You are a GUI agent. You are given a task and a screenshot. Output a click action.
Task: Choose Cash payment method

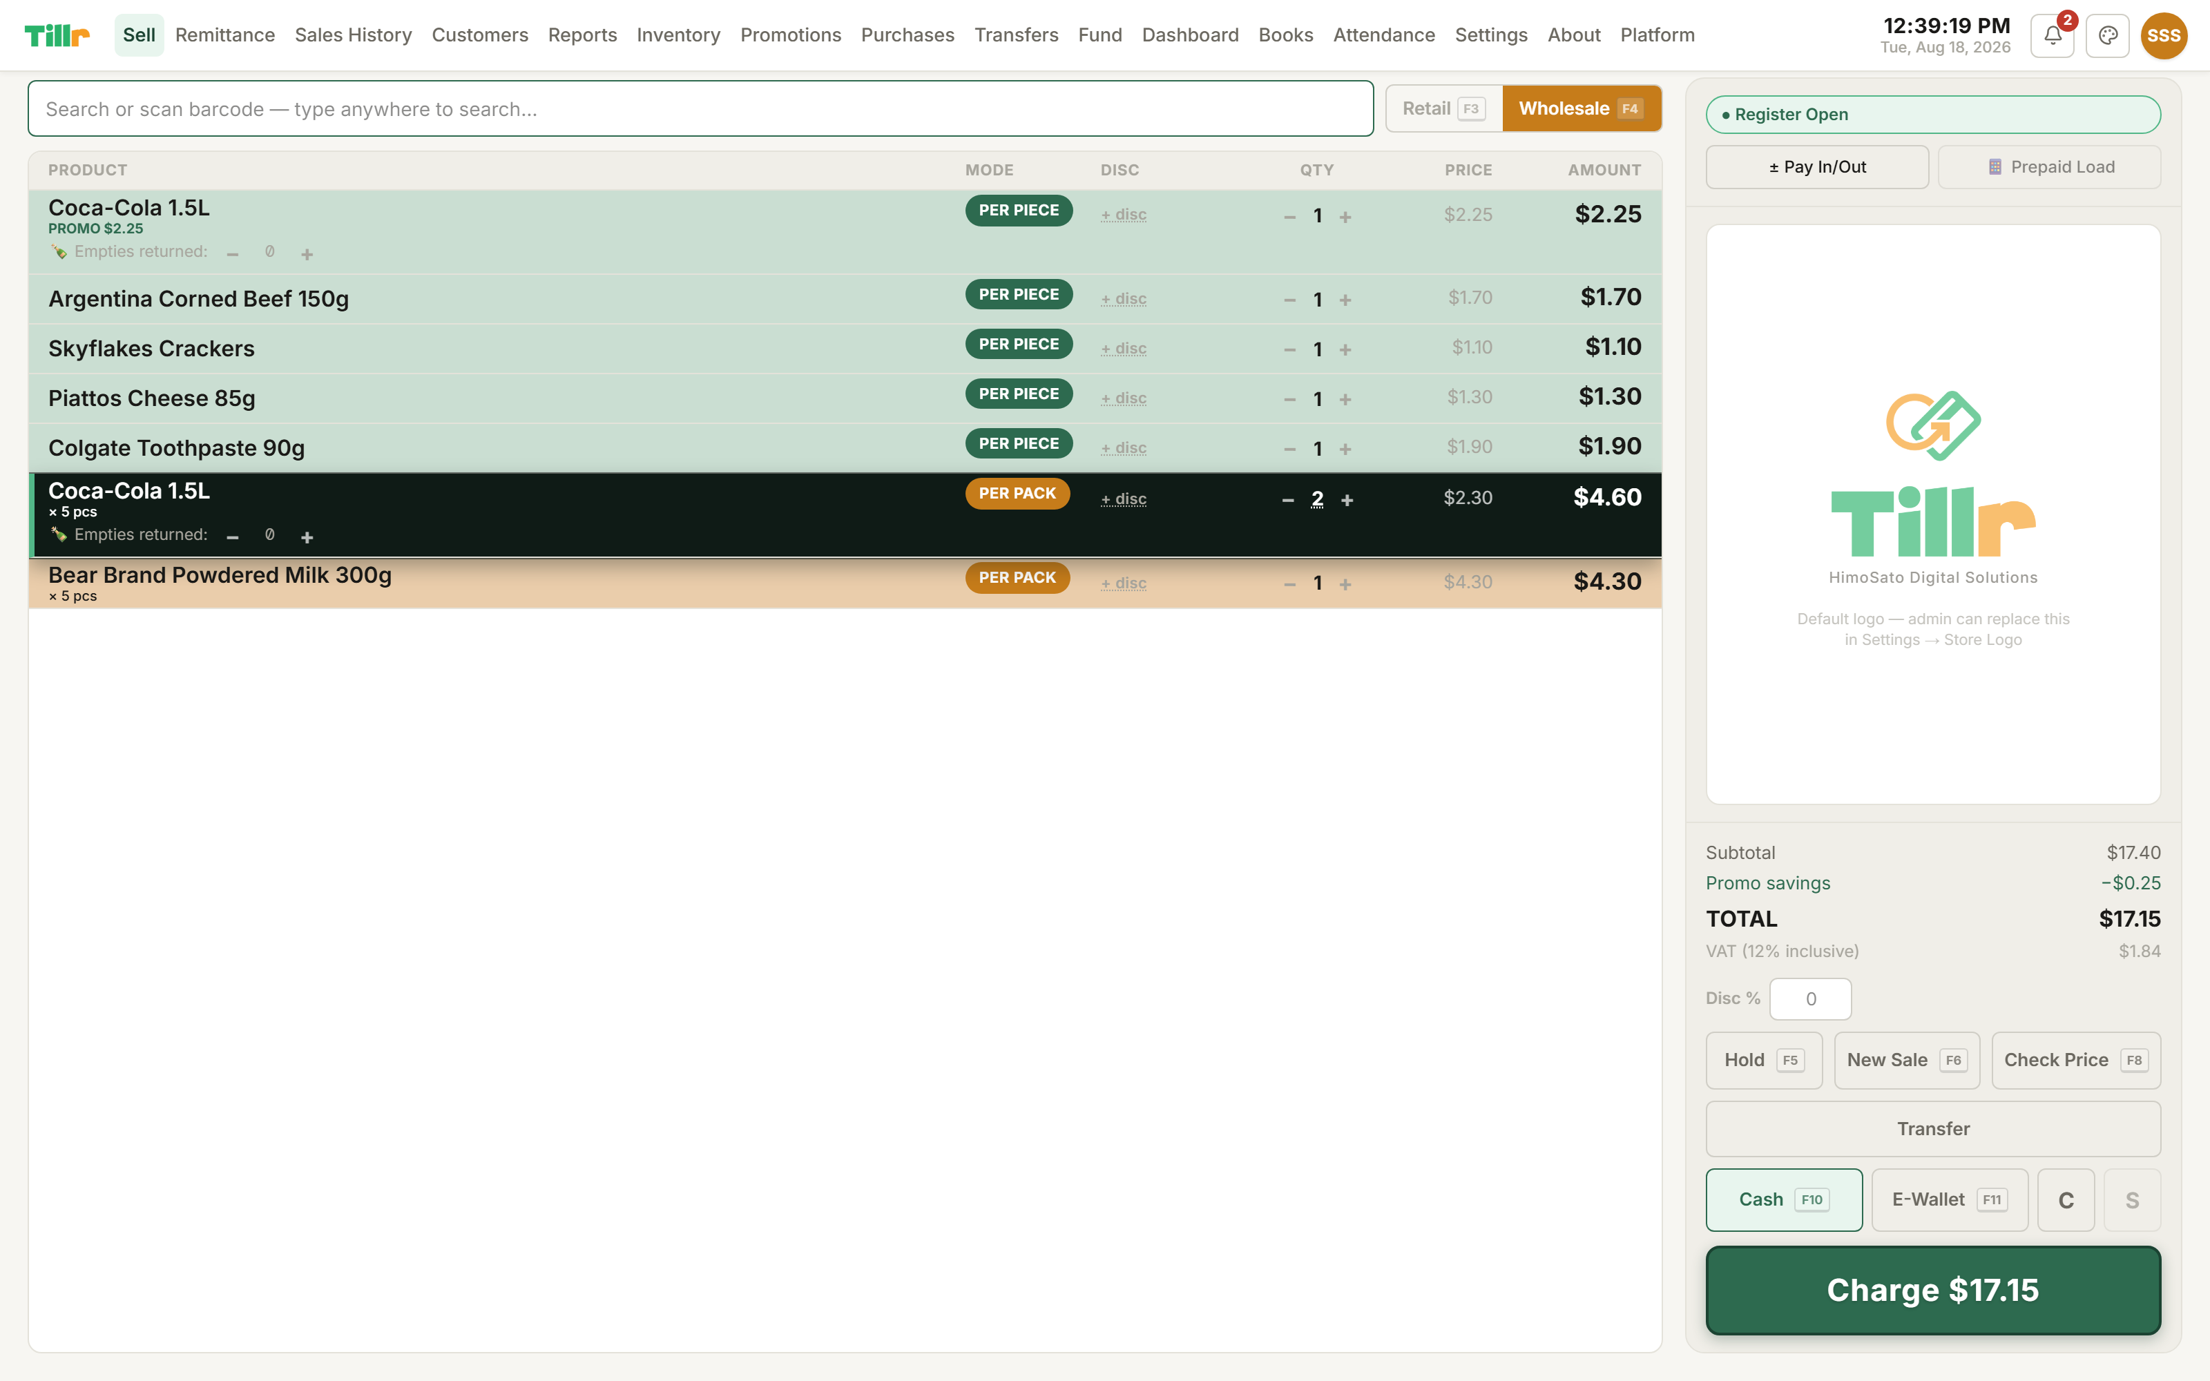[1783, 1200]
